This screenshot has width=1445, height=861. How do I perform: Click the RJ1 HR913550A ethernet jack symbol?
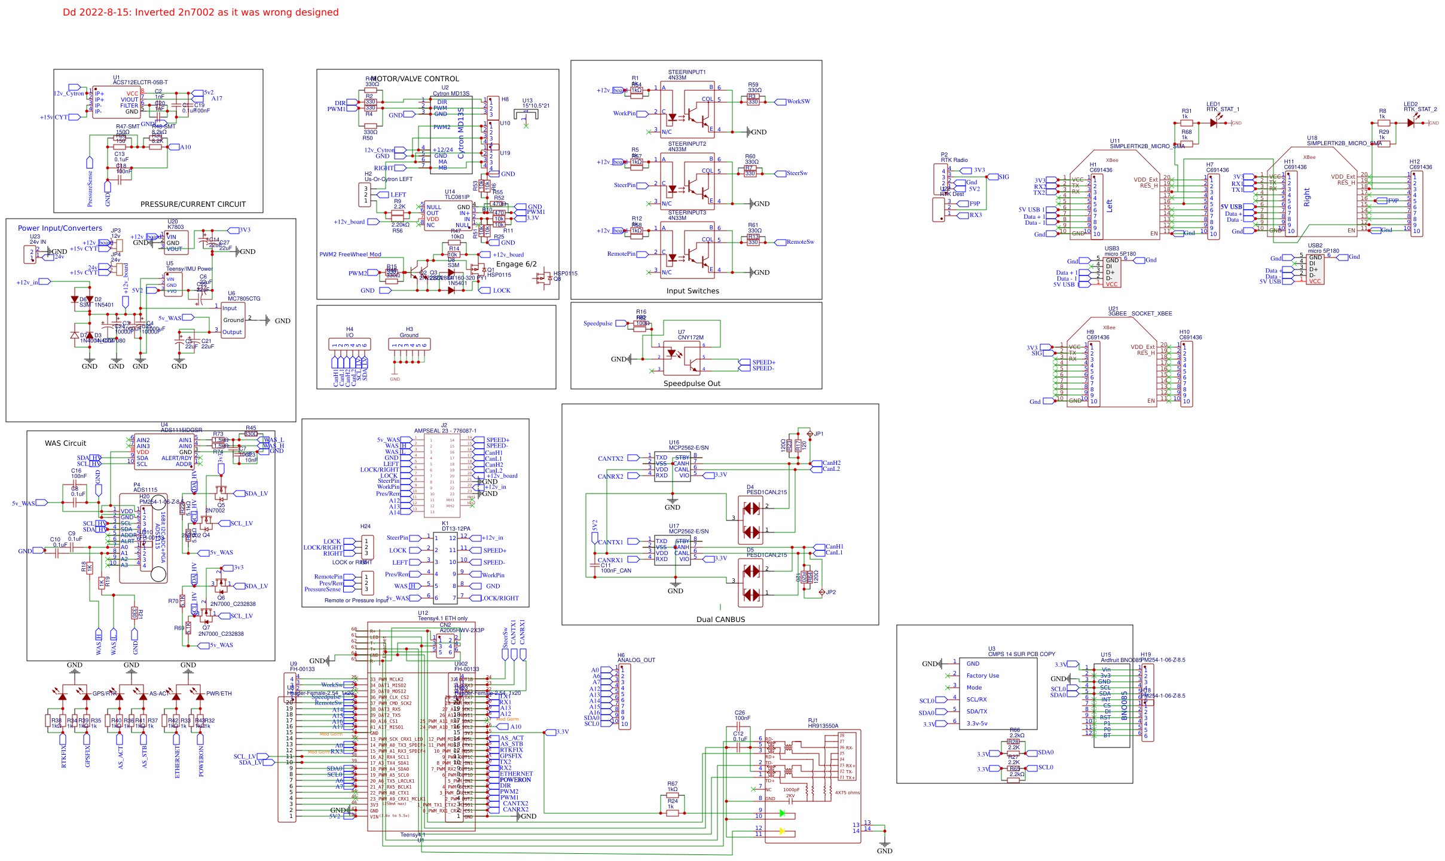tap(813, 771)
